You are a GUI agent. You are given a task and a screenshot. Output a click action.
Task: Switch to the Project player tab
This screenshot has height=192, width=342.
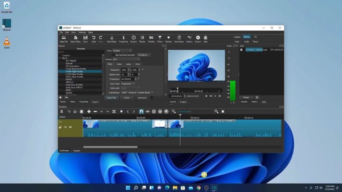click(x=183, y=102)
